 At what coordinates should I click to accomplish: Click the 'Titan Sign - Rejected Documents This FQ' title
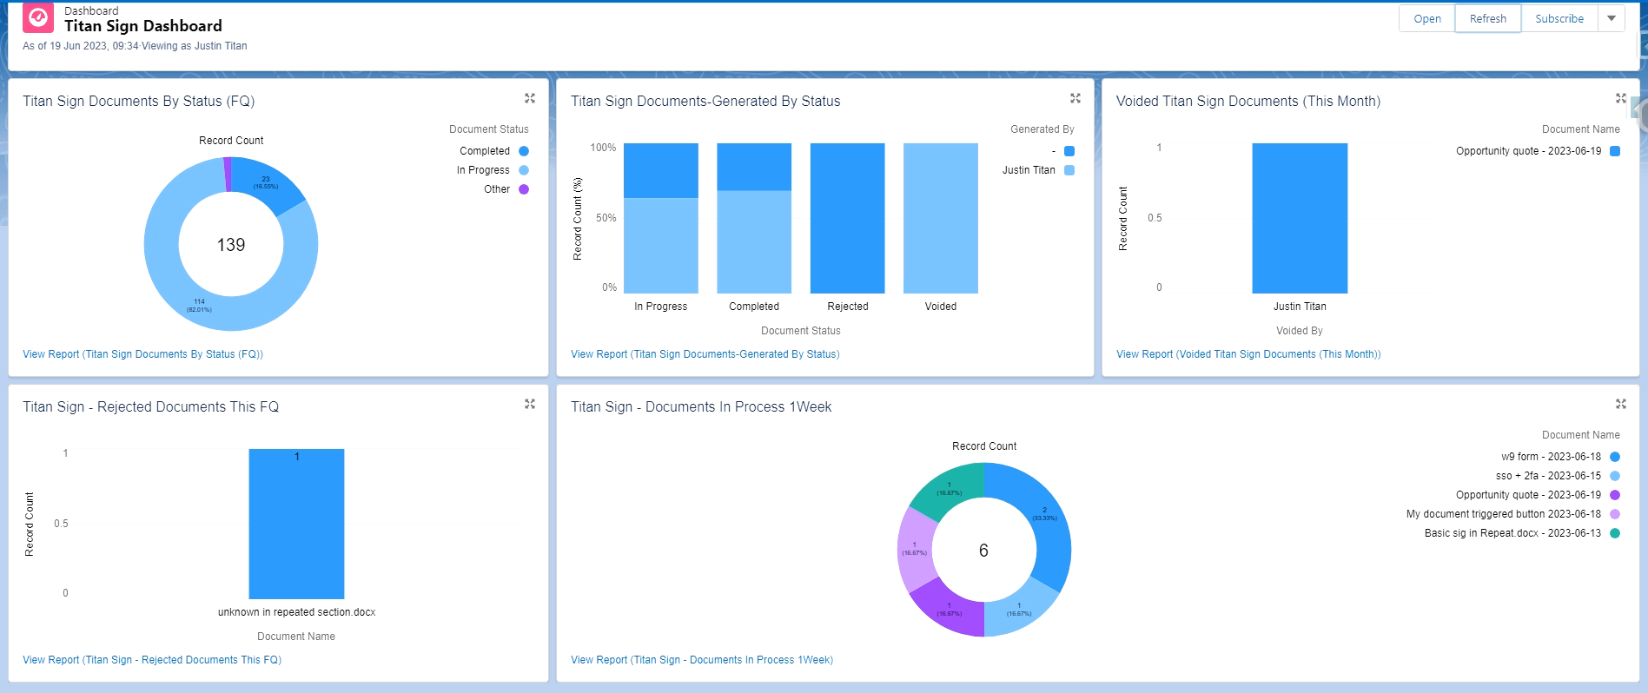pyautogui.click(x=151, y=406)
